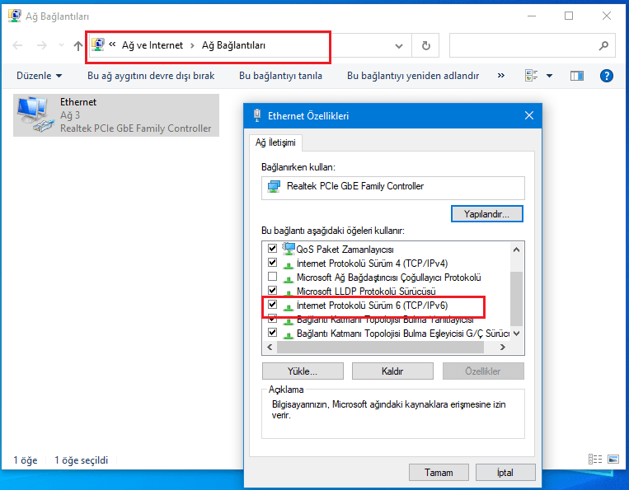Click the Yapılandır button
The width and height of the screenshot is (629, 490).
pyautogui.click(x=486, y=214)
